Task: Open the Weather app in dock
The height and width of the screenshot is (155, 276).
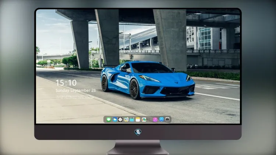Action: click(114, 119)
